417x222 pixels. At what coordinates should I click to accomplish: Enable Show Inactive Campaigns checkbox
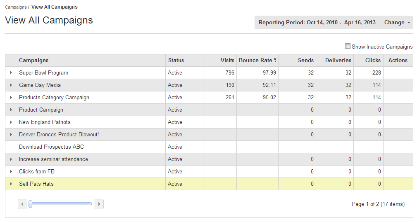pyautogui.click(x=348, y=46)
